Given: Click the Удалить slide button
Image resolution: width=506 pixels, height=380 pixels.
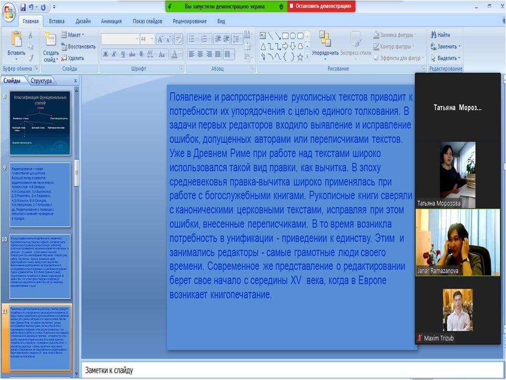Looking at the screenshot, I should [73, 58].
